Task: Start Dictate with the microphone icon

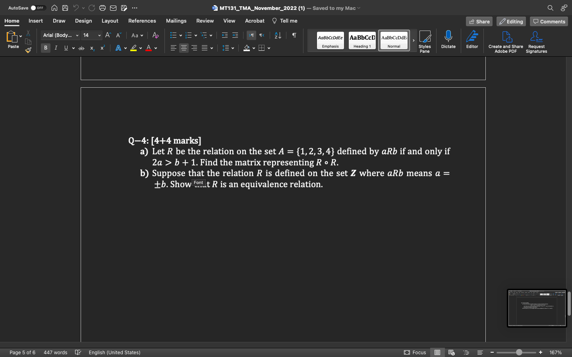Action: (448, 40)
